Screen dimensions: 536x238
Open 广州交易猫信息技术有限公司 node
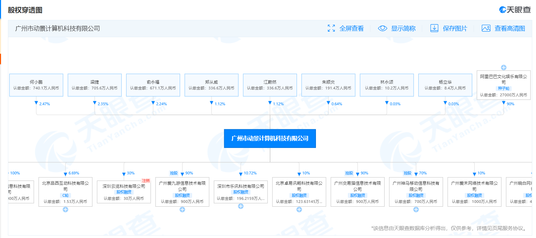tap(357, 192)
